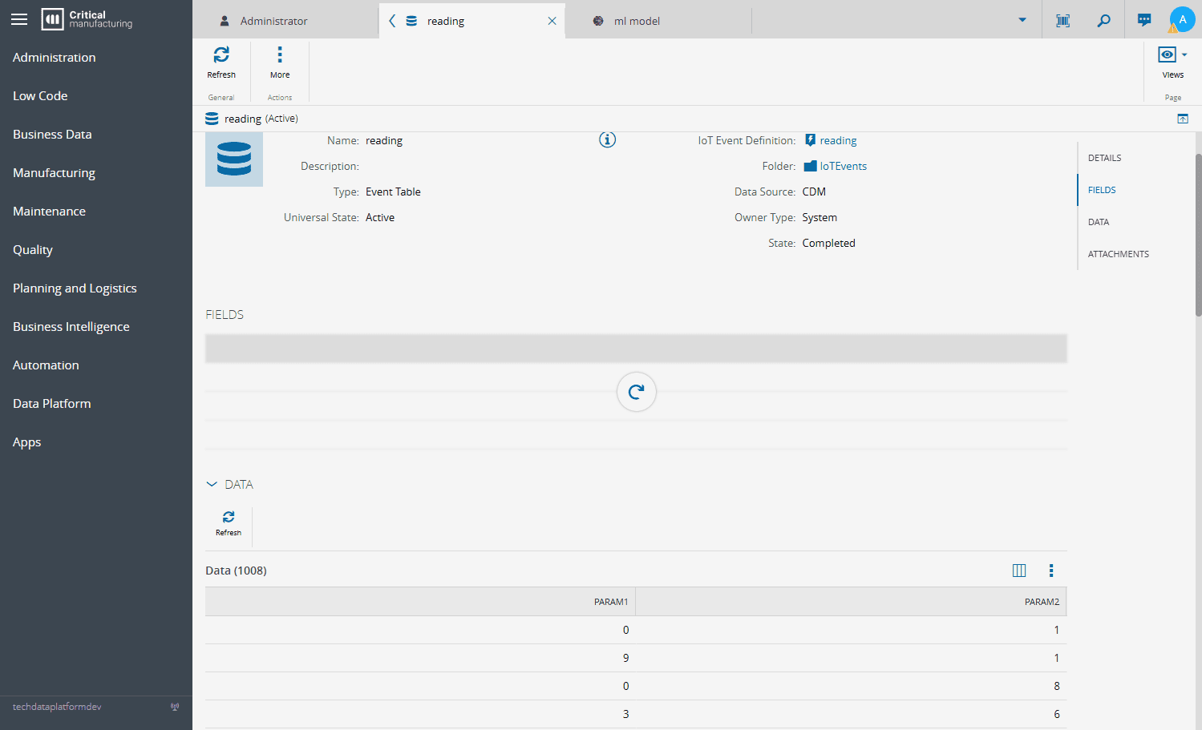Image resolution: width=1202 pixels, height=730 pixels.
Task: Close the reading tab
Action: [552, 21]
